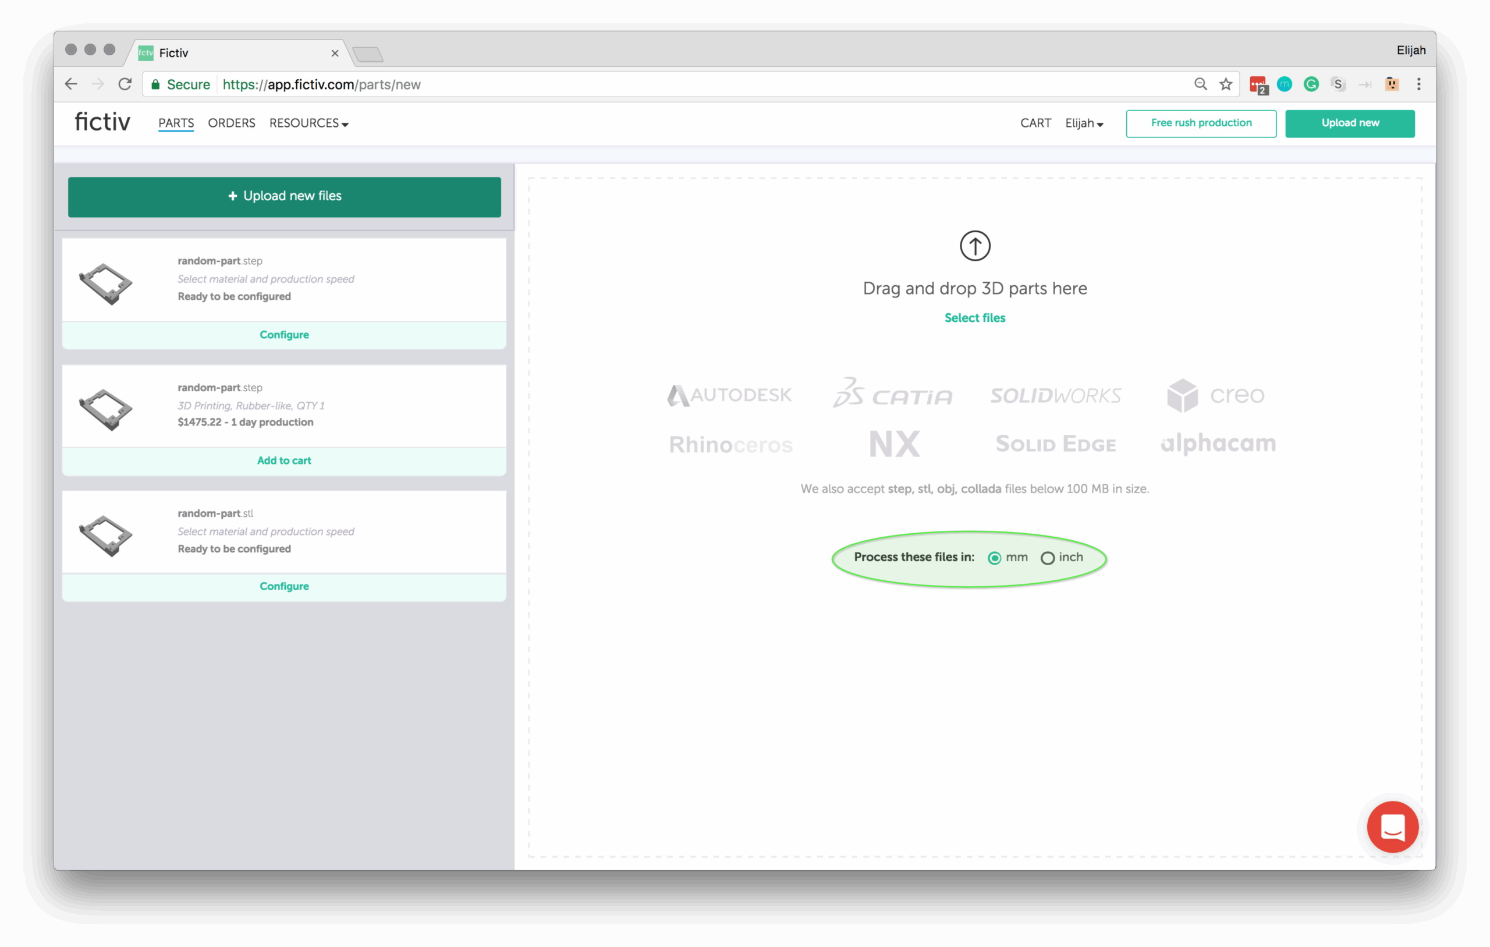Click the green lock Secure indicator
Viewport: 1490px width, 947px height.
click(x=180, y=85)
